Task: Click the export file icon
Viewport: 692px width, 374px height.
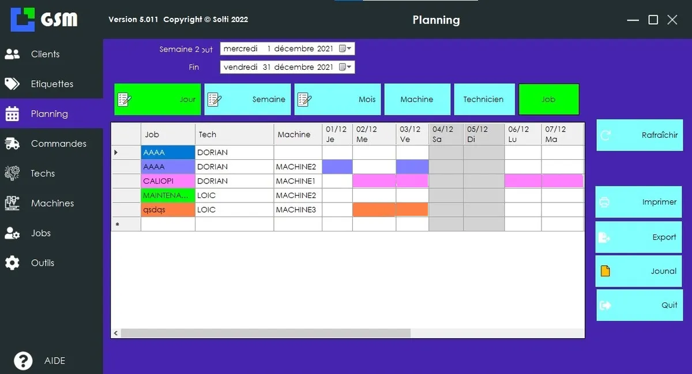Action: pos(605,237)
